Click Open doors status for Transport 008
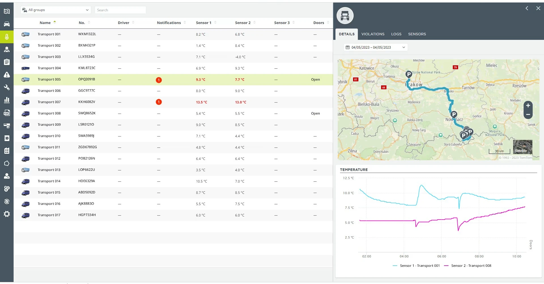 315,113
